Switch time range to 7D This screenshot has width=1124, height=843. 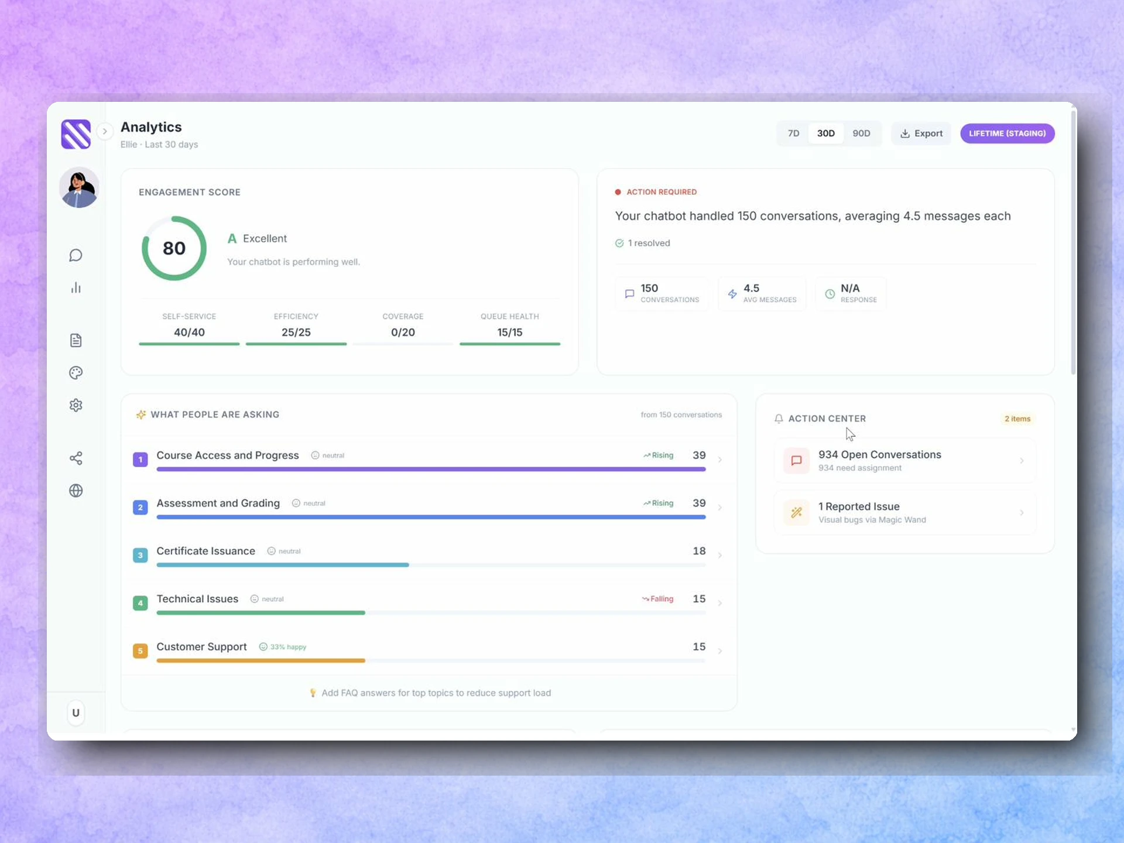pos(793,133)
